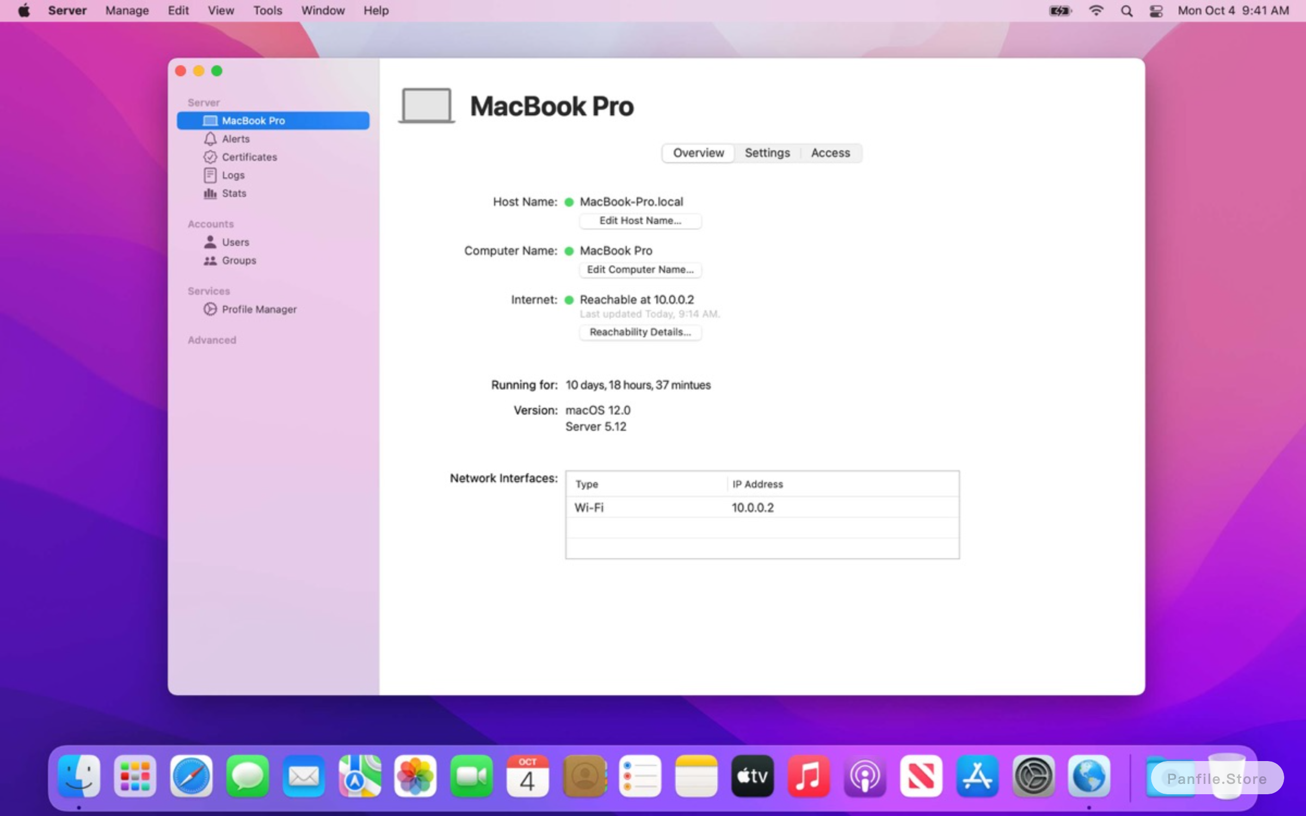Open Logs in the sidebar
Viewport: 1306px width, 816px height.
point(224,175)
